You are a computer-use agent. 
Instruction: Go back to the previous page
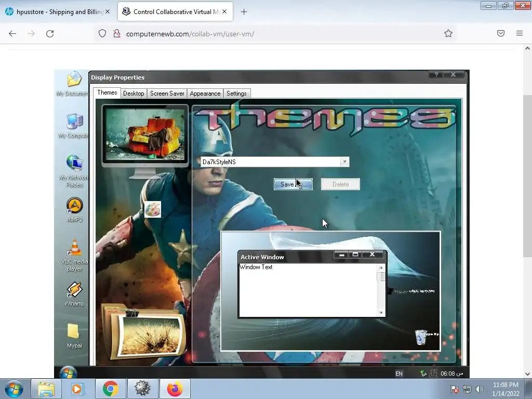coord(12,34)
